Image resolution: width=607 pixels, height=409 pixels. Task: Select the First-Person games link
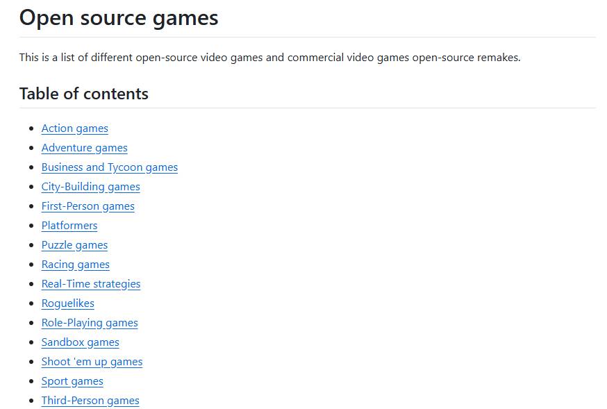tap(88, 206)
